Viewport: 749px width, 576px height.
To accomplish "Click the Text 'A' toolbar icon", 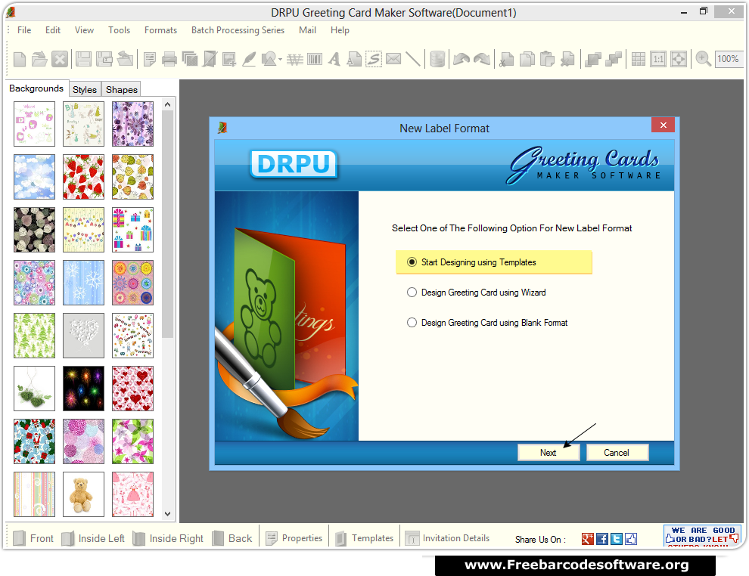I will pyautogui.click(x=334, y=59).
